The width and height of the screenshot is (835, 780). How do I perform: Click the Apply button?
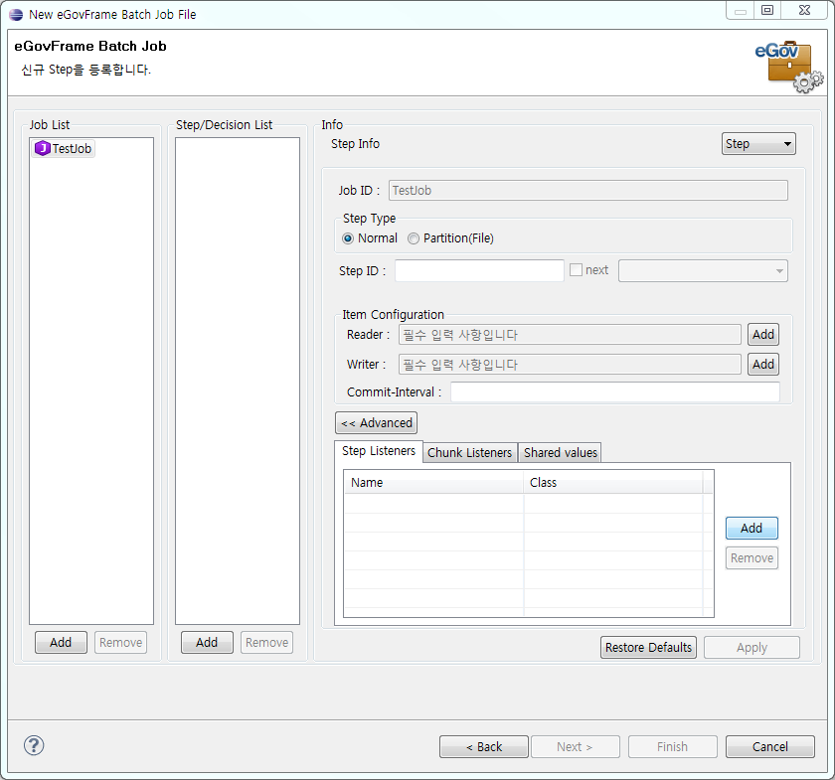(x=751, y=648)
